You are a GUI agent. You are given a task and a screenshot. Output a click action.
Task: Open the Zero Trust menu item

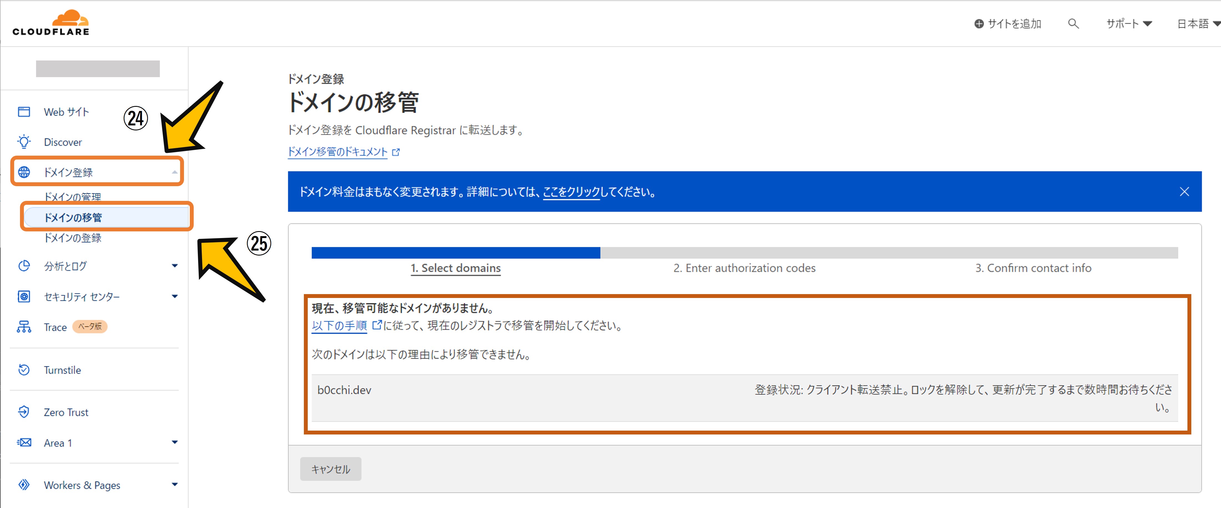(66, 412)
